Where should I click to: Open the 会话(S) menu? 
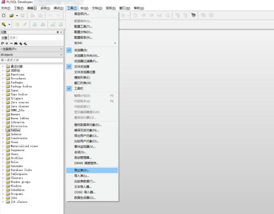(45, 8)
